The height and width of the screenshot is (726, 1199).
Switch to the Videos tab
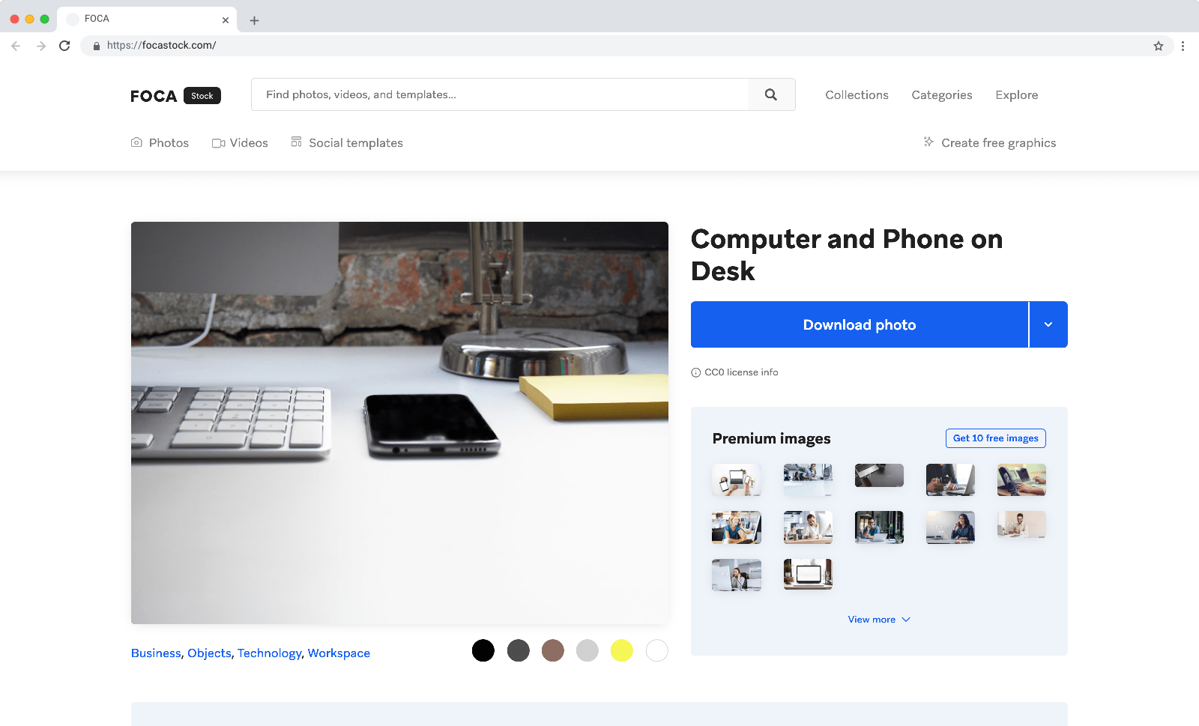point(240,143)
